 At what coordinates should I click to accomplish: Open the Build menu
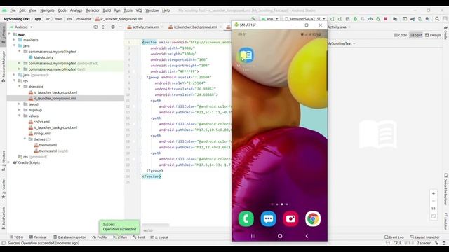pos(107,10)
